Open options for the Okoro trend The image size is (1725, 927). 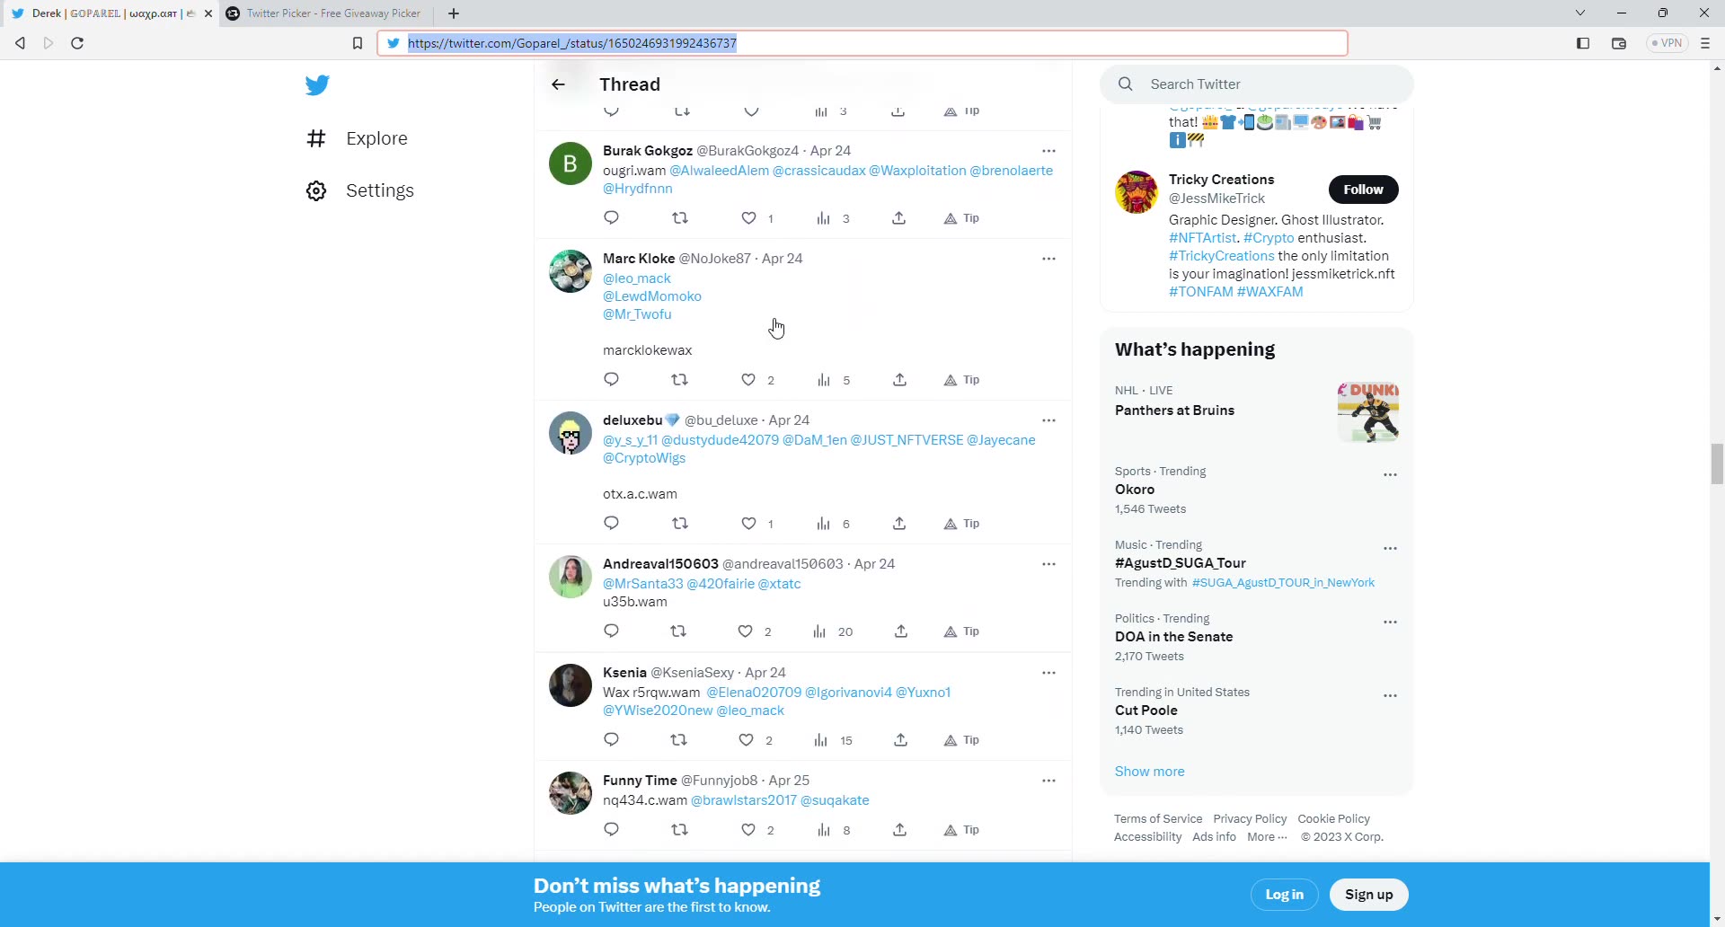pyautogui.click(x=1390, y=475)
